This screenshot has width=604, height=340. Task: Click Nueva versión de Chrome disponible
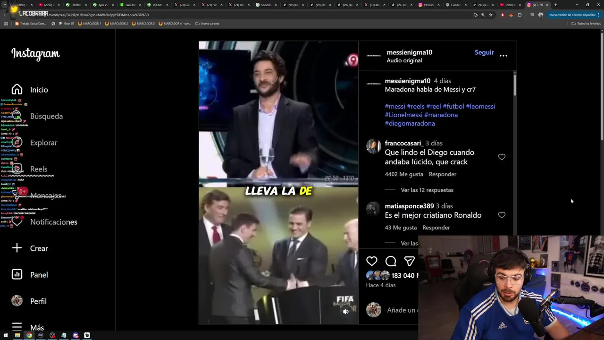click(x=574, y=15)
